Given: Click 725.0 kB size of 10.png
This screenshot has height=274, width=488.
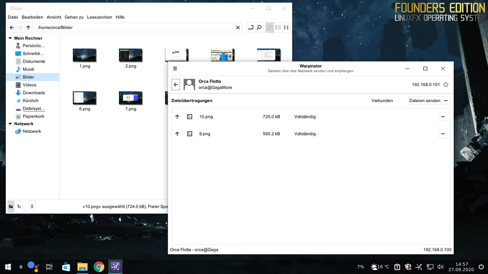Looking at the screenshot, I should pos(271,117).
